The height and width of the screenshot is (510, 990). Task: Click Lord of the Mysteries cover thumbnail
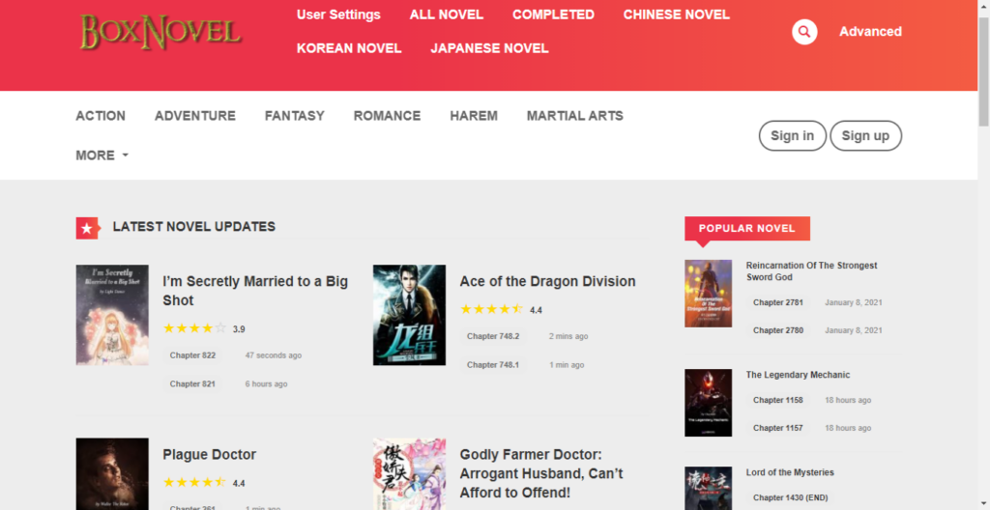(709, 489)
